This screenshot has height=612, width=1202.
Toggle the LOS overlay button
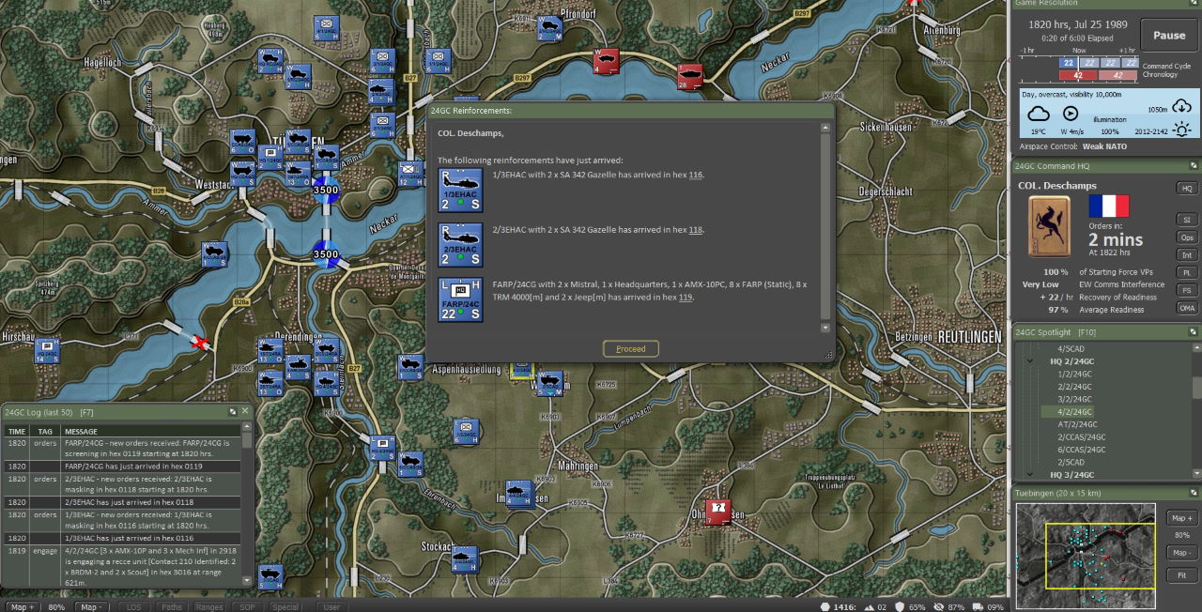click(134, 606)
